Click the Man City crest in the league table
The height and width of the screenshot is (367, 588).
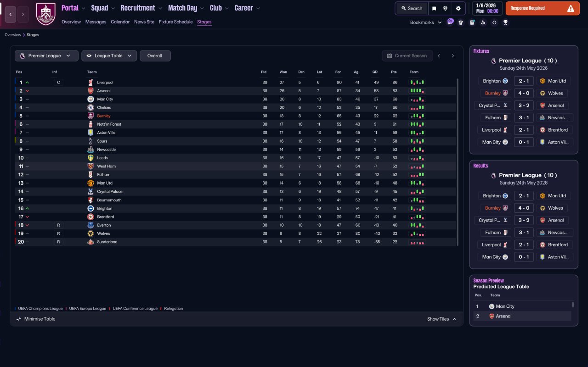click(x=90, y=99)
